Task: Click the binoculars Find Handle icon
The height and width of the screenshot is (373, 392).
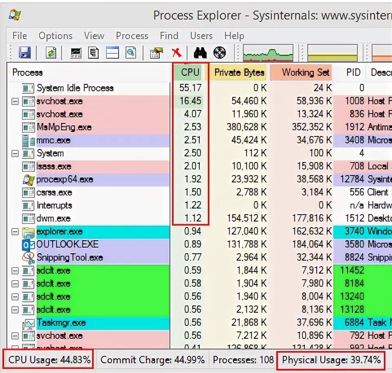Action: click(200, 53)
